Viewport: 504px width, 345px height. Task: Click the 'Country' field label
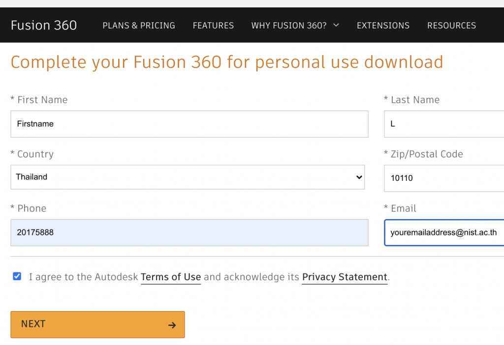click(x=35, y=154)
